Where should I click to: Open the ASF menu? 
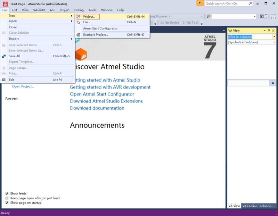pos(52,10)
